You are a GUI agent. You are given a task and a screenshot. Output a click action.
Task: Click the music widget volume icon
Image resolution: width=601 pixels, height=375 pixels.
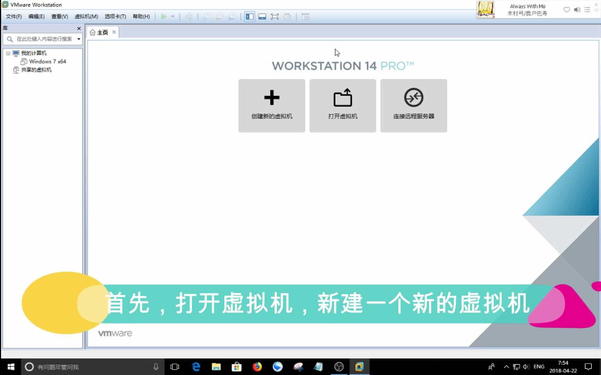pyautogui.click(x=577, y=10)
